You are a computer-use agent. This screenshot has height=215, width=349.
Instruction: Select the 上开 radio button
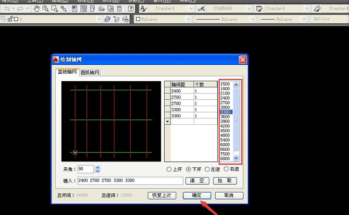click(169, 169)
